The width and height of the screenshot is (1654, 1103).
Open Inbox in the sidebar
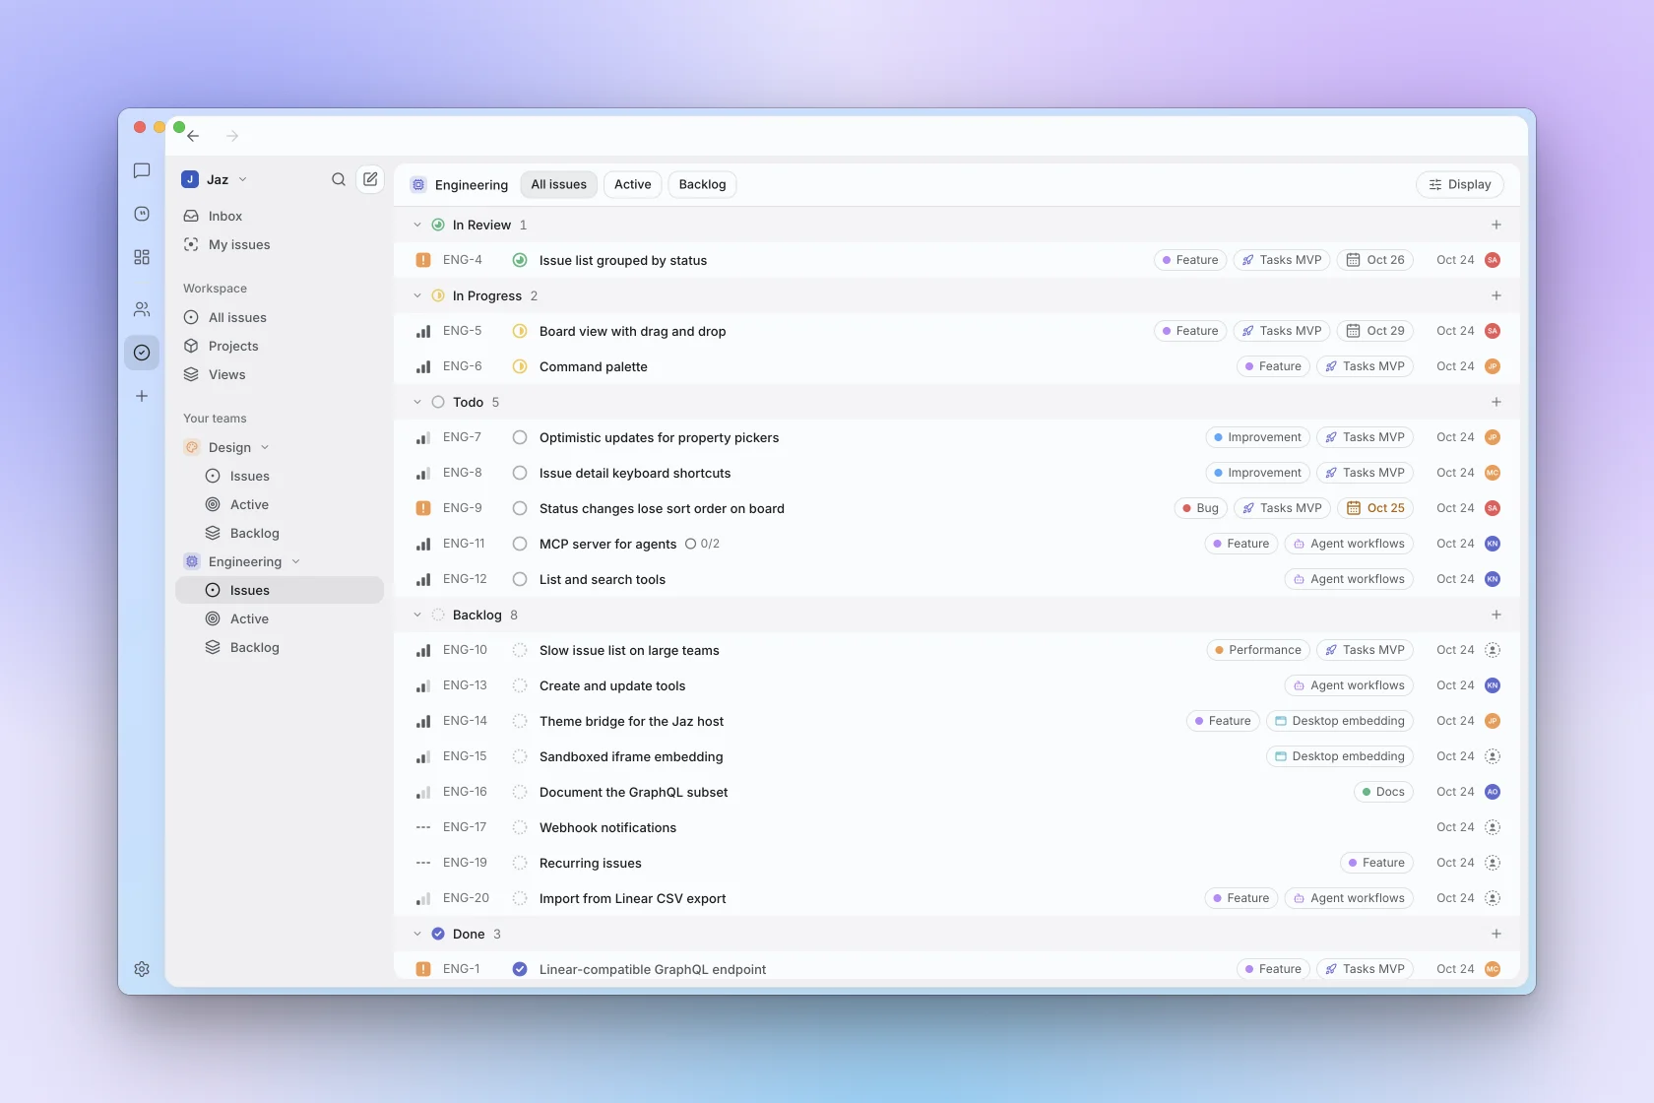click(280, 216)
